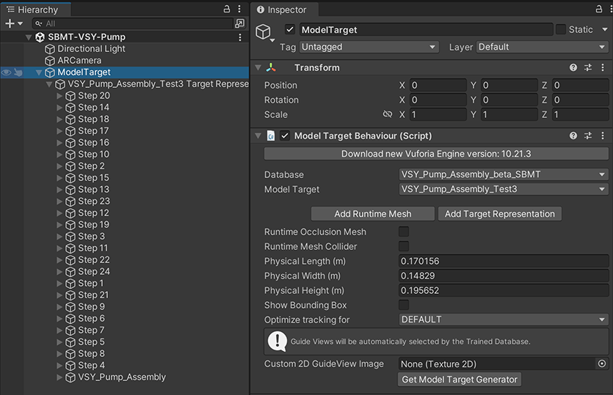Click Download new Vuforia Engine version button
Image resolution: width=613 pixels, height=395 pixels.
436,154
